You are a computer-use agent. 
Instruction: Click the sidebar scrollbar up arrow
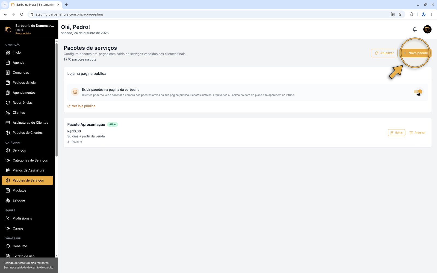(x=57, y=41)
